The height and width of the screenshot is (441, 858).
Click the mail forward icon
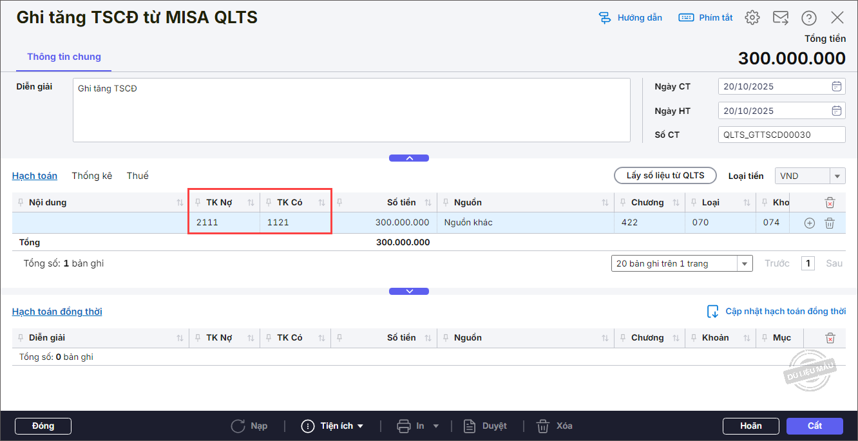point(781,18)
